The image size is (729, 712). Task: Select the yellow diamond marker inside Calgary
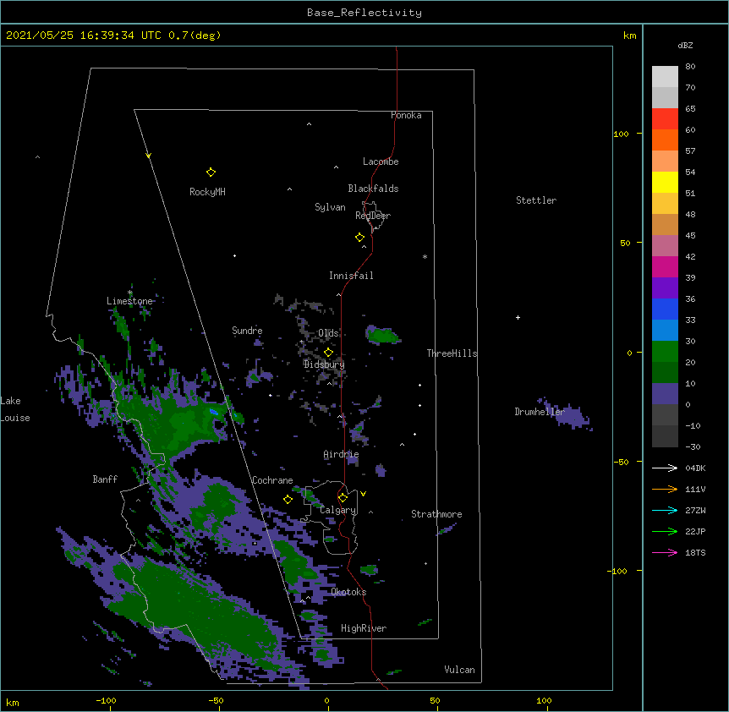click(343, 498)
